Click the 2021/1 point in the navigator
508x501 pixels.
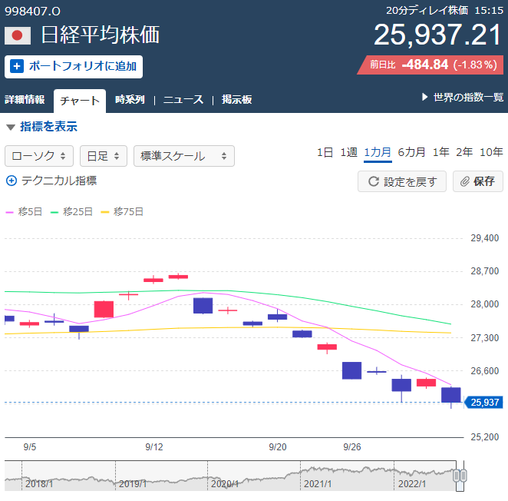point(318,484)
